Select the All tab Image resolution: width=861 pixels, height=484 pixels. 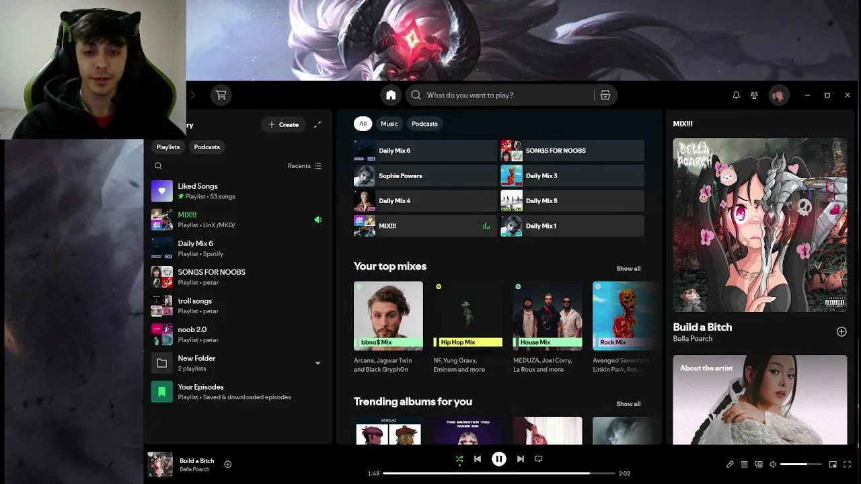[x=363, y=124]
